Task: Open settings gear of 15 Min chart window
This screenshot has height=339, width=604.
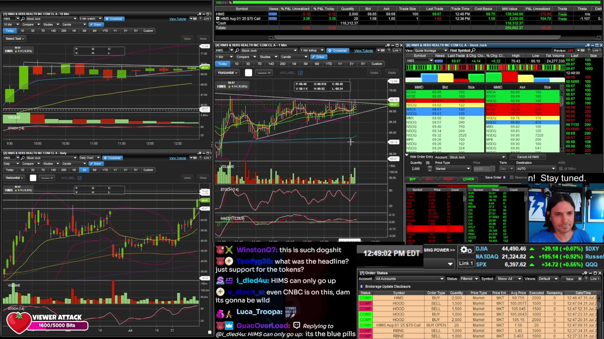Action: [200, 14]
